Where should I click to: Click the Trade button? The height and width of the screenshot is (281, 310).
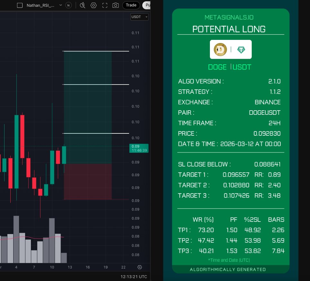131,5
